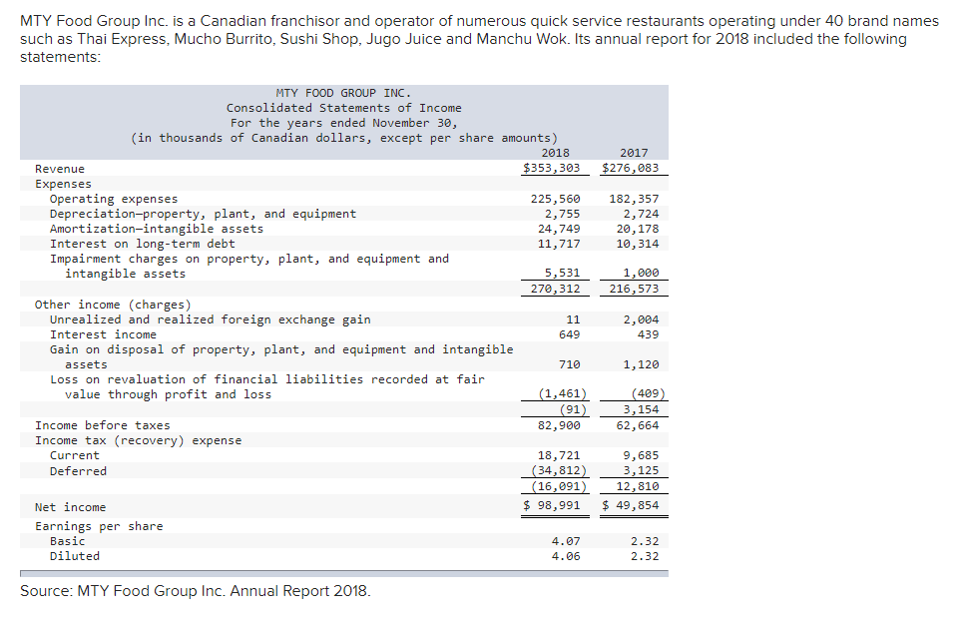961x630 pixels.
Task: Select 'Unrealized and realized foreign exchange gain' label
Action: 211,319
